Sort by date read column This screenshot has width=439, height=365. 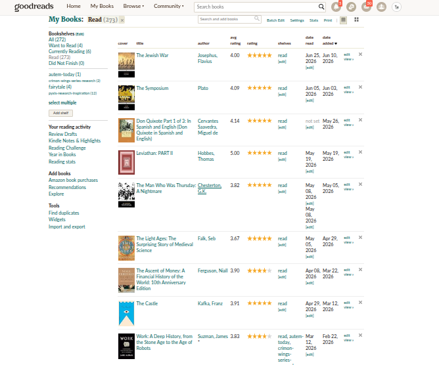pos(310,40)
